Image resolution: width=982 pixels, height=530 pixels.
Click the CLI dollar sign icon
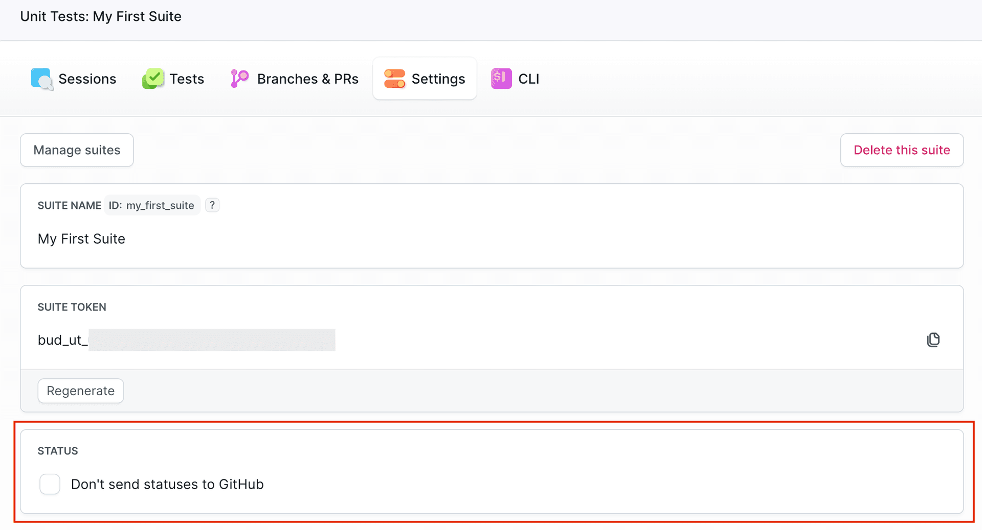tap(501, 79)
